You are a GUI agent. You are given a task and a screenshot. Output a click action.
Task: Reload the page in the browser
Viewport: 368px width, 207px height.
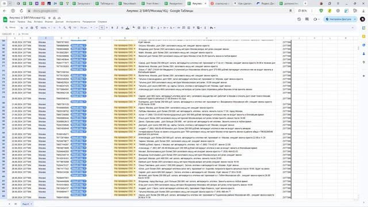coord(21,11)
